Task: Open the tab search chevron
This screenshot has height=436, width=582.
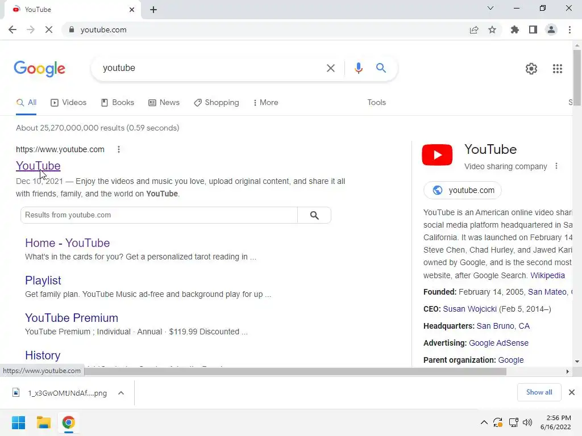Action: click(490, 8)
